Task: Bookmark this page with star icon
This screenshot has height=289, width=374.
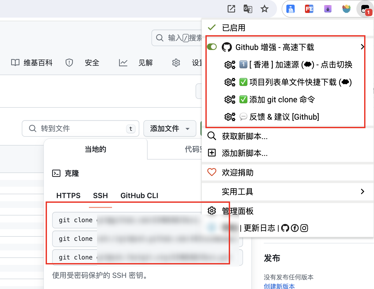Action: pyautogui.click(x=264, y=9)
